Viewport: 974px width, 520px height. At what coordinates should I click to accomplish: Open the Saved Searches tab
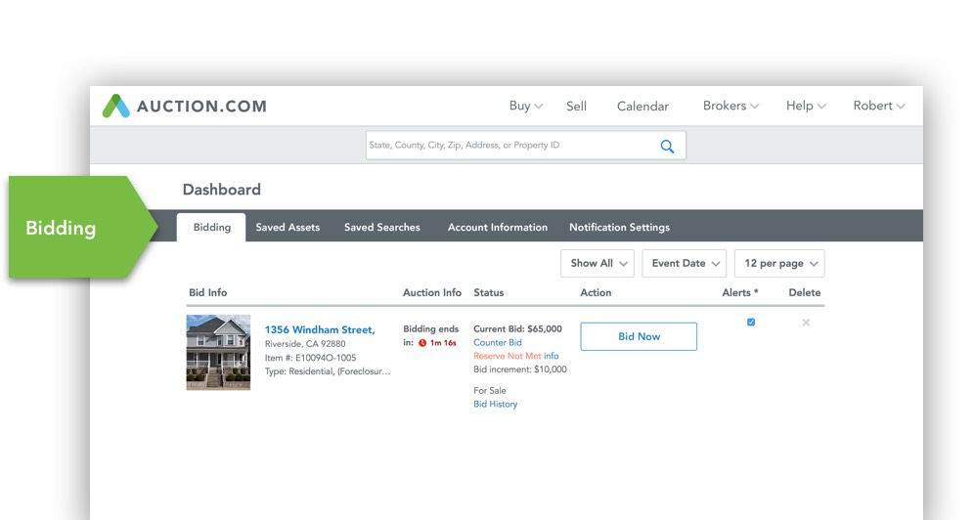(x=381, y=228)
